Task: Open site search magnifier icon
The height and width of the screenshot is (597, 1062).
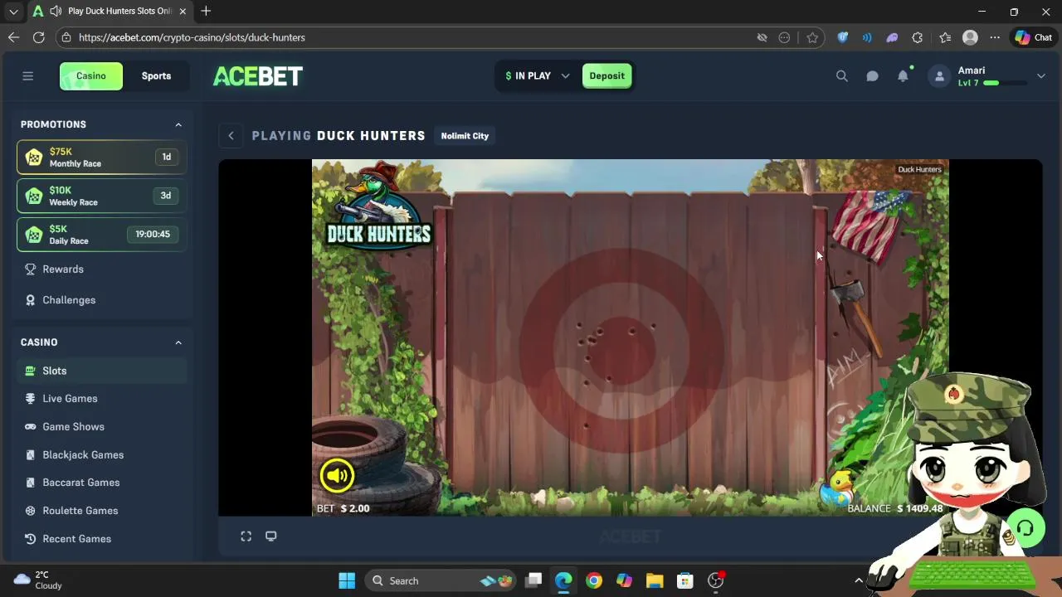Action: point(841,76)
